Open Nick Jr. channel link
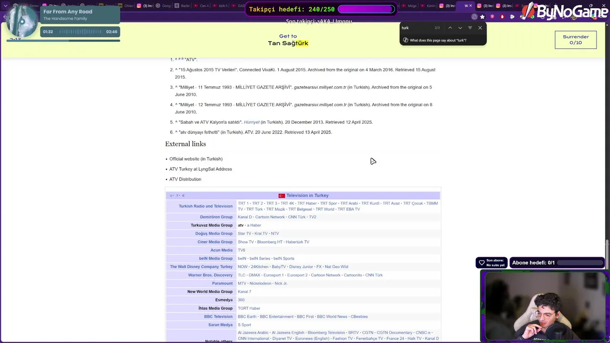 [281, 283]
